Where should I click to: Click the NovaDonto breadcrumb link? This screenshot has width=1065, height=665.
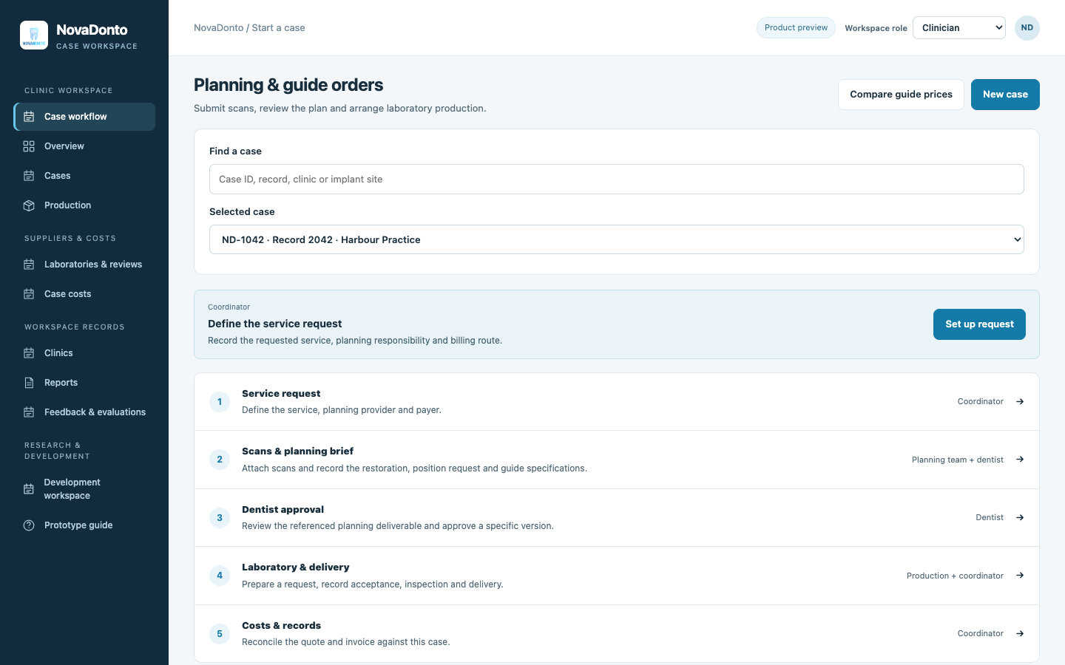(218, 28)
